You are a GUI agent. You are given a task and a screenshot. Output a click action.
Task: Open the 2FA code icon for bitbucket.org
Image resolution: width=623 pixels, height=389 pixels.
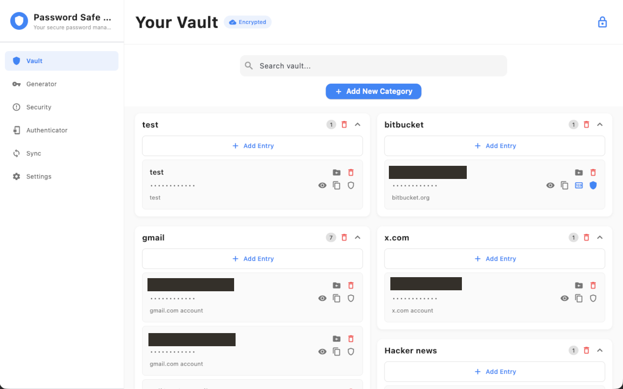[579, 185]
